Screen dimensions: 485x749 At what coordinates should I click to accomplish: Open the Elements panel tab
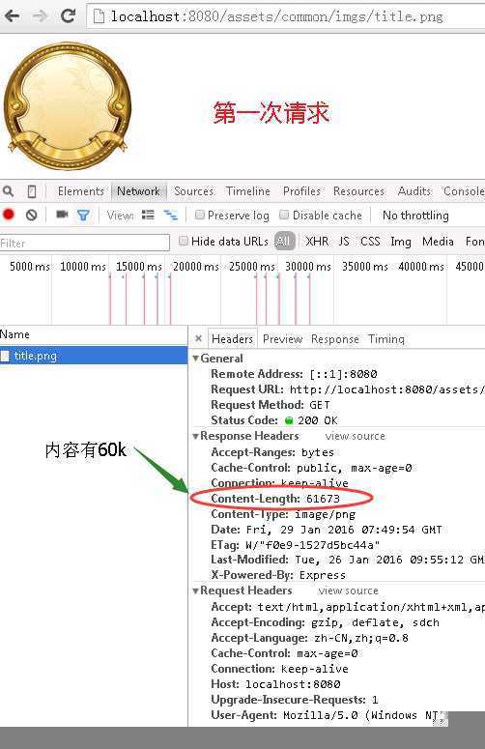pyautogui.click(x=81, y=191)
